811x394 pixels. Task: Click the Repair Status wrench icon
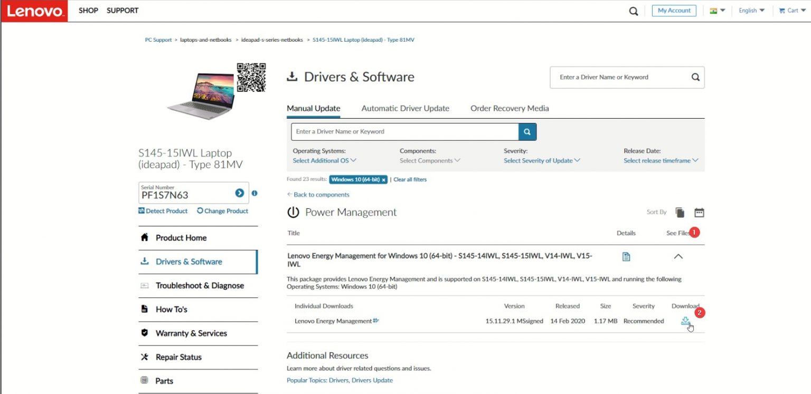[x=144, y=357]
